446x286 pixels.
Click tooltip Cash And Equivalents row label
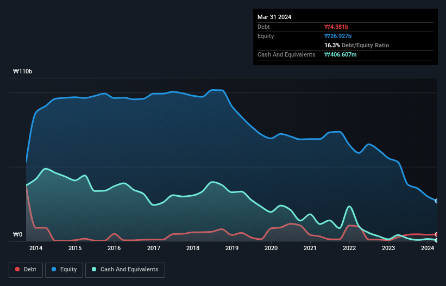pyautogui.click(x=286, y=54)
